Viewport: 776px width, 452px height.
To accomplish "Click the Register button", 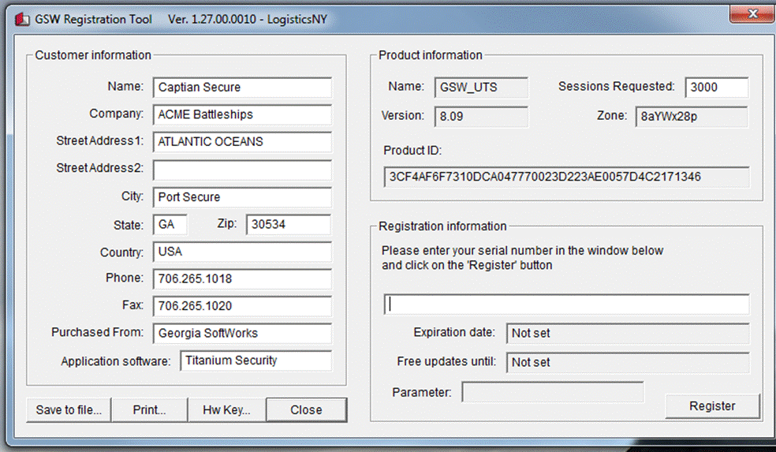I will pos(712,406).
